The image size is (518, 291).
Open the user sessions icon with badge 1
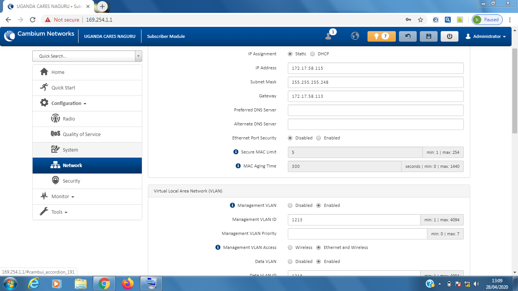[x=329, y=36]
